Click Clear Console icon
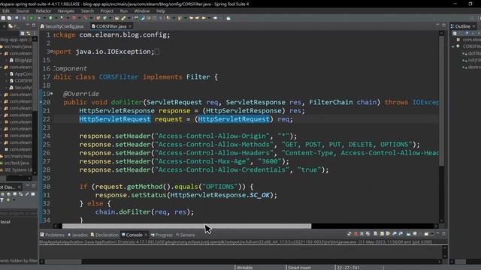The image size is (481, 270). [x=375, y=234]
